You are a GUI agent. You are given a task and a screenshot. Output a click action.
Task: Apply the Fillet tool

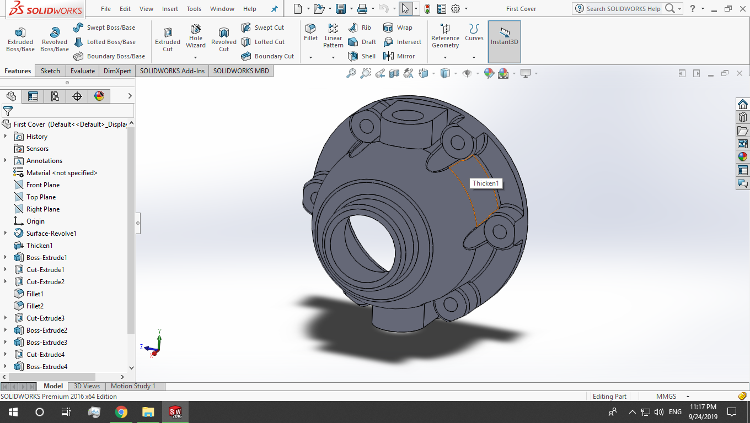pos(310,33)
